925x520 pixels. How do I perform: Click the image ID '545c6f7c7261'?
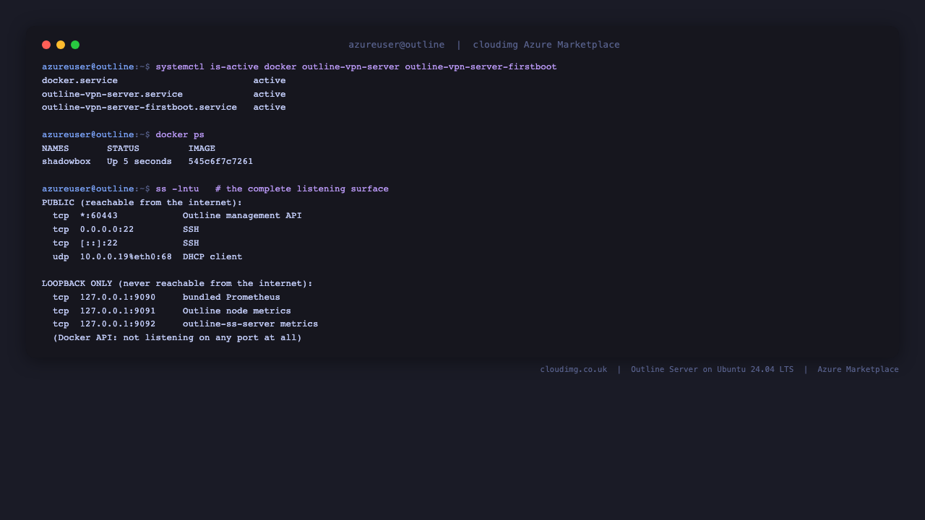tap(220, 162)
